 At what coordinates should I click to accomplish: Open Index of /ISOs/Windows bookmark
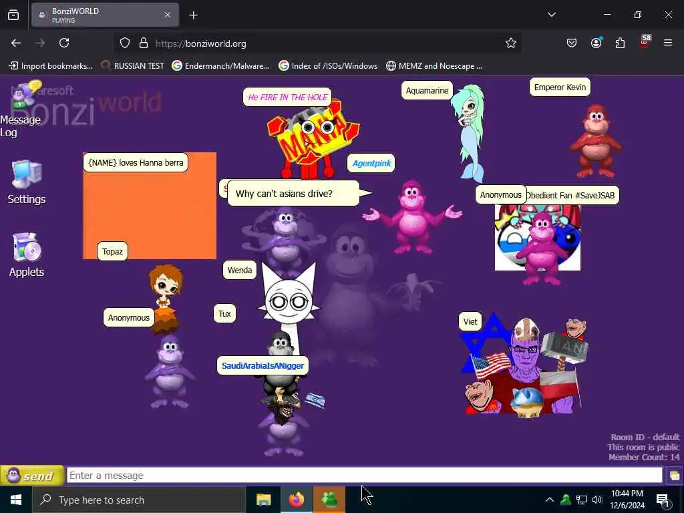tap(328, 66)
